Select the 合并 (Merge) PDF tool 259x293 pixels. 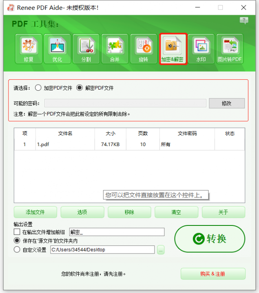click(115, 49)
